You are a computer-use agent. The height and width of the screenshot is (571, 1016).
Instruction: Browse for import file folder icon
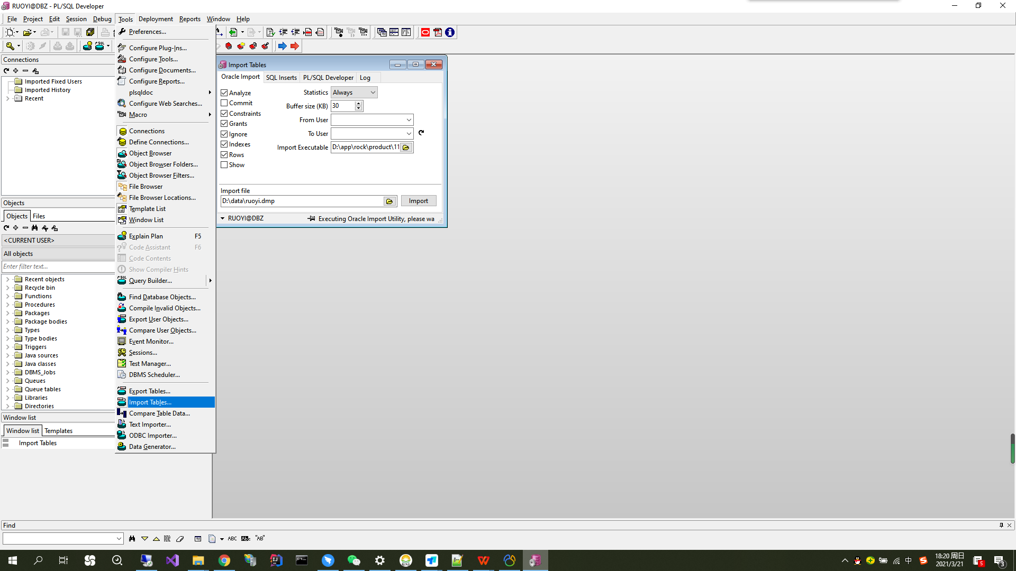point(389,201)
